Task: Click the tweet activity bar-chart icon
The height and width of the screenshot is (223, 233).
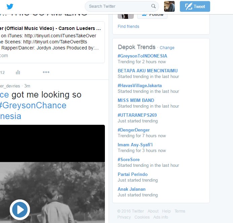Action: (x=18, y=72)
